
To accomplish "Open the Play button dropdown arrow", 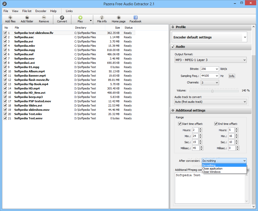I will click(91, 21).
